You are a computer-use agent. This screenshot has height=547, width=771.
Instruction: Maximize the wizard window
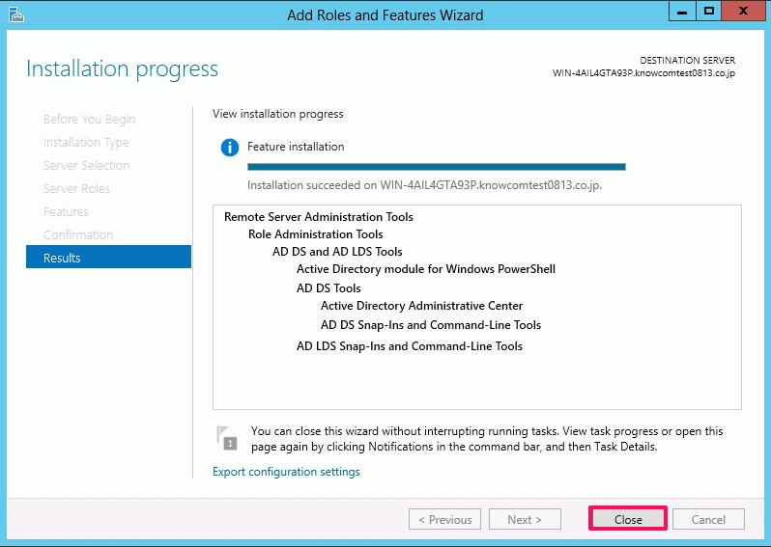[x=708, y=12]
